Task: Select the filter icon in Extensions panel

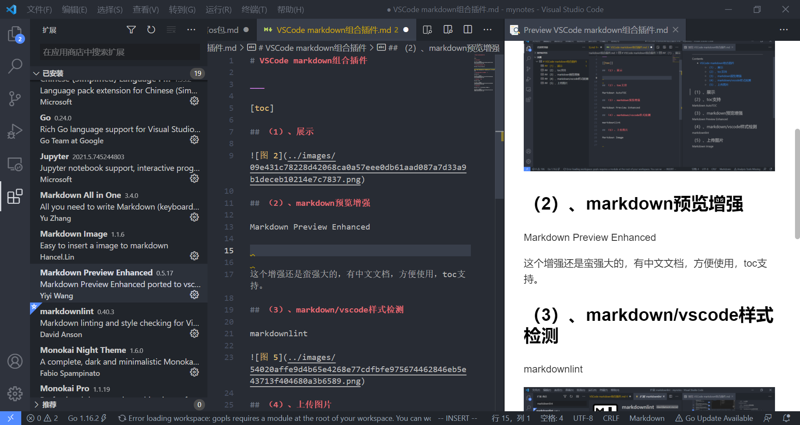Action: coord(131,30)
